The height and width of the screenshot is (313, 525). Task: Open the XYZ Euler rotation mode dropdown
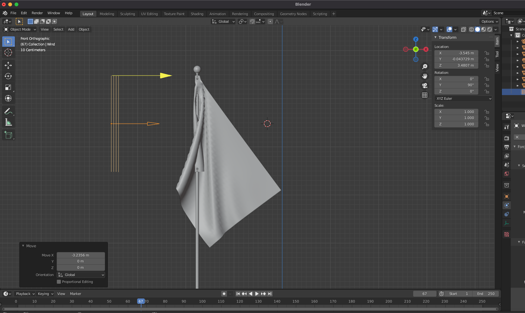pyautogui.click(x=463, y=99)
